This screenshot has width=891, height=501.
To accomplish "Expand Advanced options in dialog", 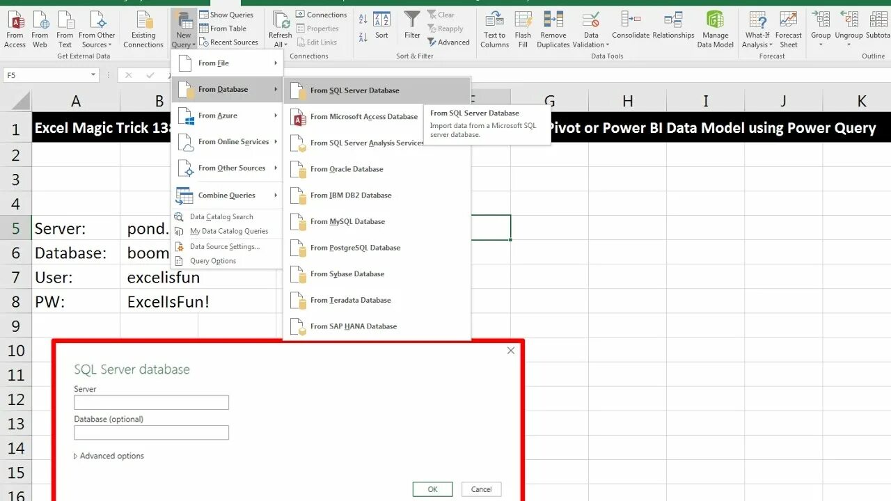I will point(109,456).
